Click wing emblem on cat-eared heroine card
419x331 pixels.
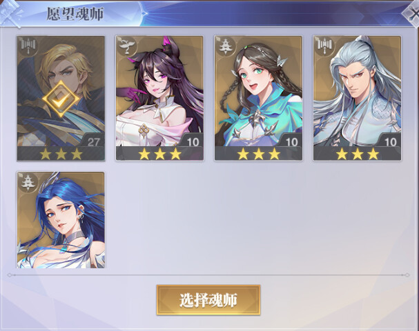pos(126,46)
